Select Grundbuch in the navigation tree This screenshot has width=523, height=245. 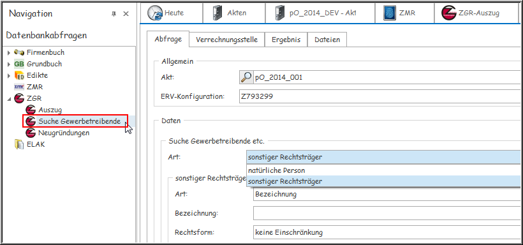click(x=45, y=64)
